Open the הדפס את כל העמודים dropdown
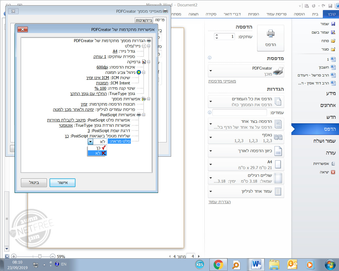The height and width of the screenshot is (271, 339). [211, 101]
